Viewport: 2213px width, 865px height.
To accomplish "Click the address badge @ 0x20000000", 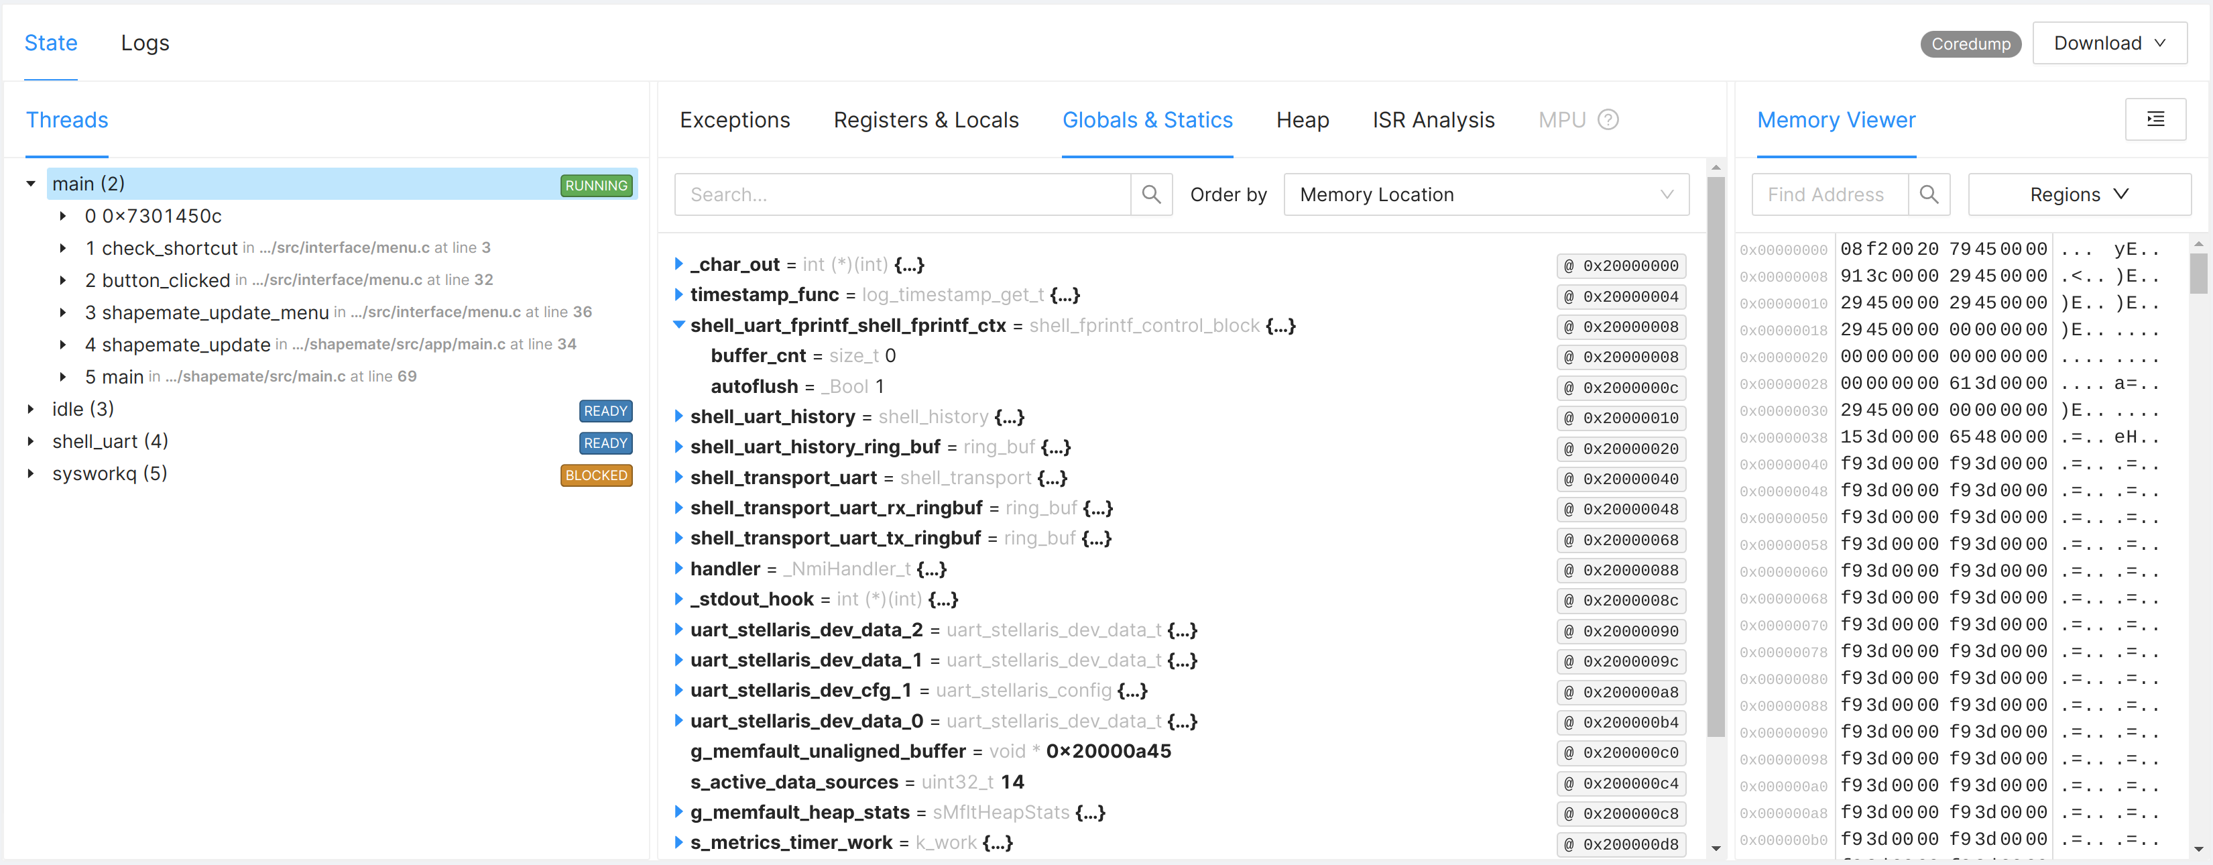I will tap(1620, 266).
